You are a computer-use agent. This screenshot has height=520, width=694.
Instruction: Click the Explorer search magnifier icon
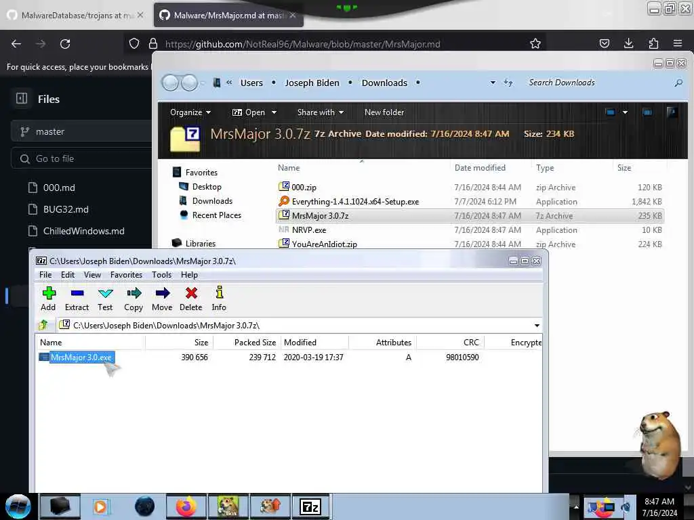click(x=678, y=83)
